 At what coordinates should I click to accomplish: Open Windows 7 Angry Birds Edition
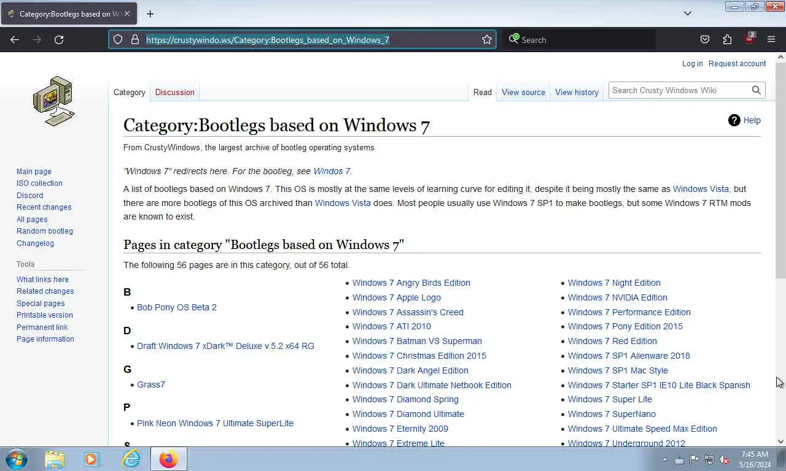pos(411,283)
